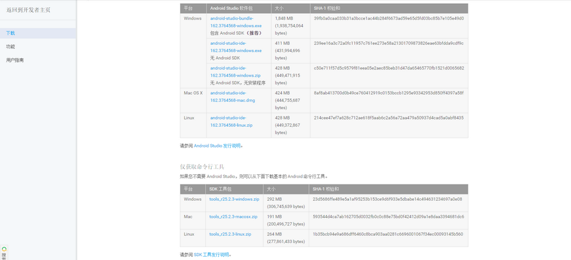
Task: Click the 292 MB size cell
Action: [286, 203]
